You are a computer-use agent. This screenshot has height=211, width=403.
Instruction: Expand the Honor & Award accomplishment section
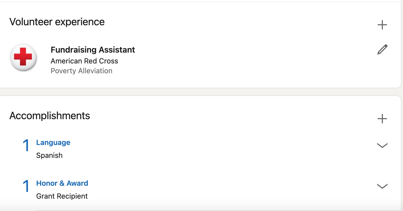(x=382, y=186)
